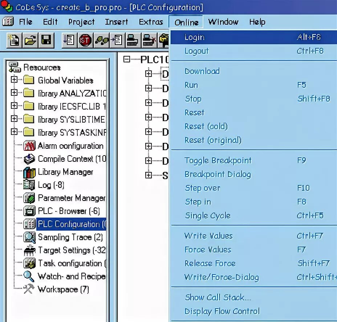Select Write Values menu entry
The image size is (337, 322).
coord(253,236)
